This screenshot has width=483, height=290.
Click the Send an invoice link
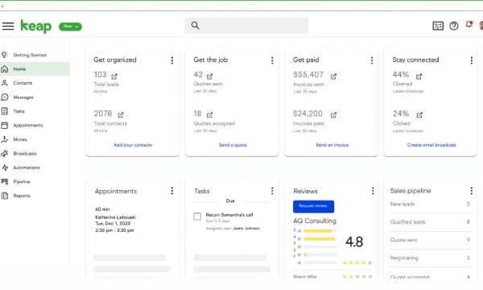(332, 145)
